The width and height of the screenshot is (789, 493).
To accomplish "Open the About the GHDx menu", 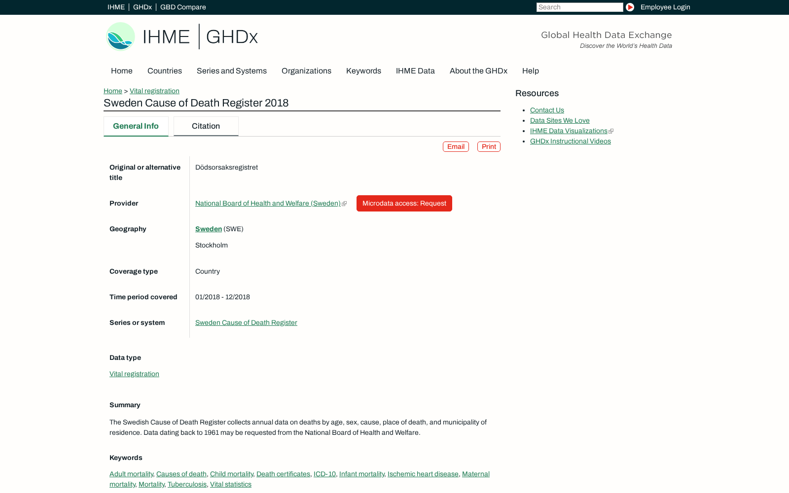I will (478, 71).
